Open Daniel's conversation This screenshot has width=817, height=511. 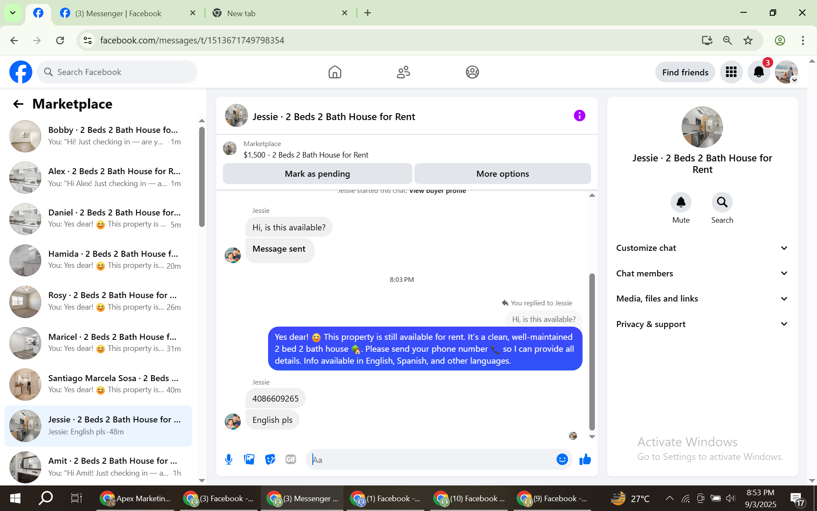tap(98, 218)
